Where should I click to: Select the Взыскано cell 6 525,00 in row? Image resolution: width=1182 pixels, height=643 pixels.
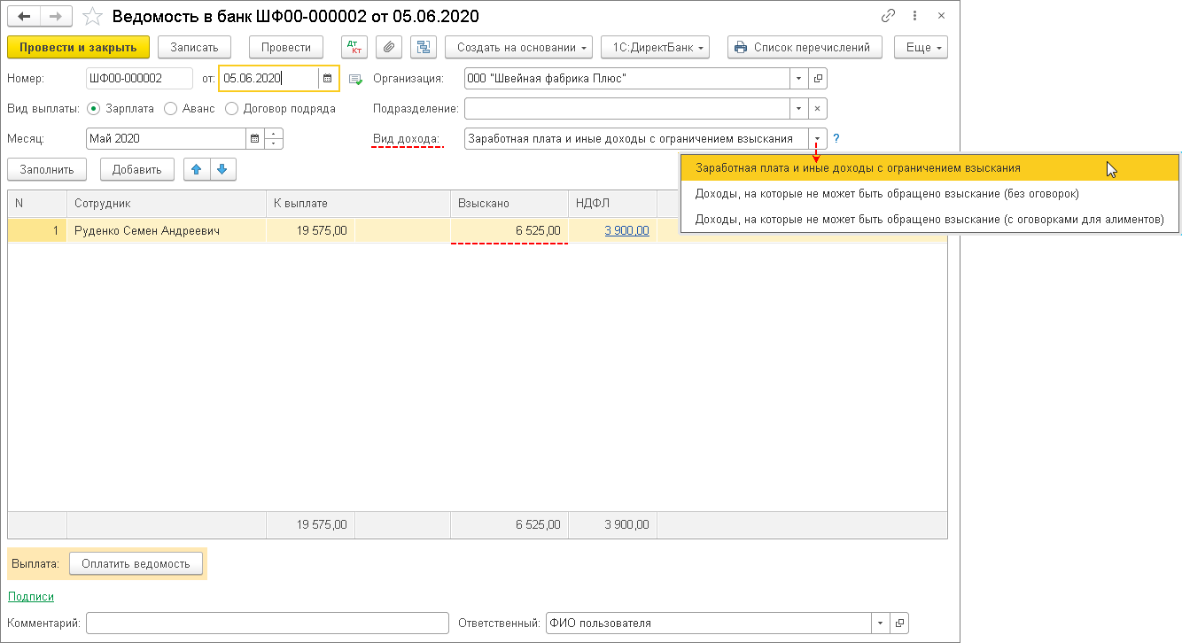pos(509,230)
